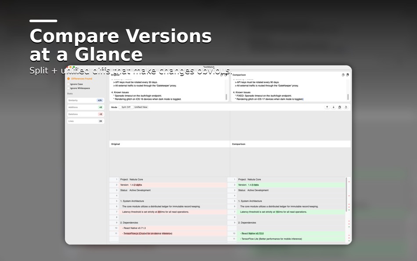Click 'Status: Active Development' in Original diff column
The image size is (417, 261).
135,190
